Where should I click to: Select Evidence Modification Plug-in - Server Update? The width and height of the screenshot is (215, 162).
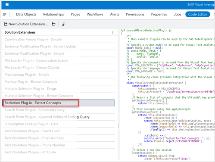point(59,47)
